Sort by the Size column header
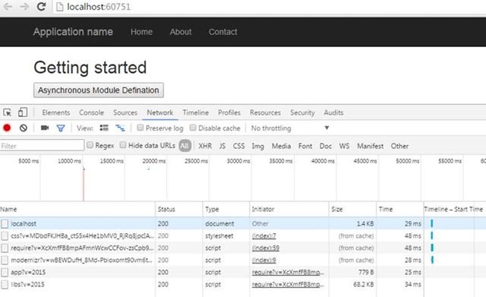 [x=352, y=209]
